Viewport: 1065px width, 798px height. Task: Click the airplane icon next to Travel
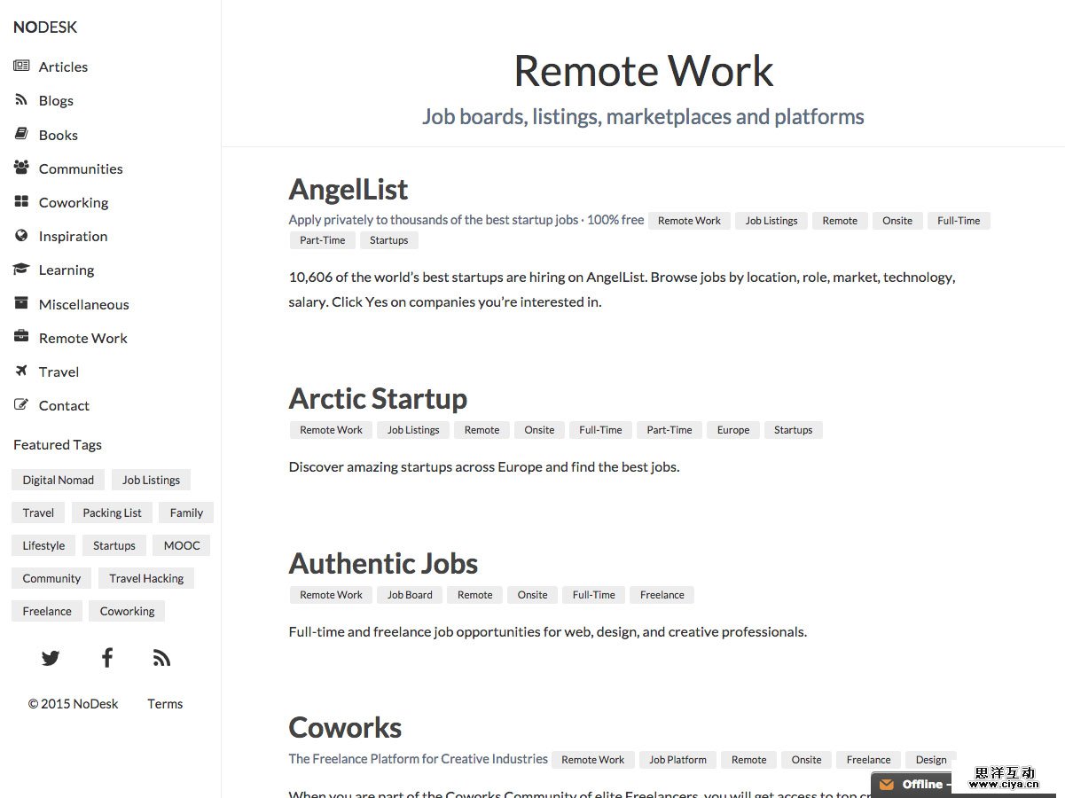[x=21, y=371]
